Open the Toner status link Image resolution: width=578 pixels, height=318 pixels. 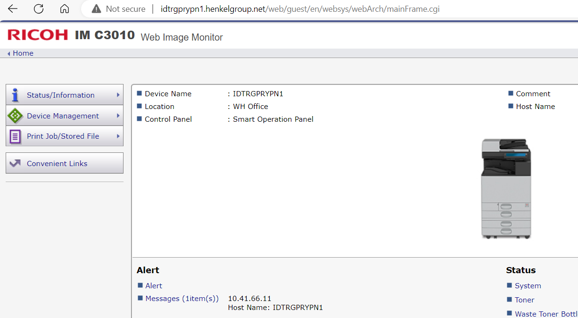coord(524,300)
